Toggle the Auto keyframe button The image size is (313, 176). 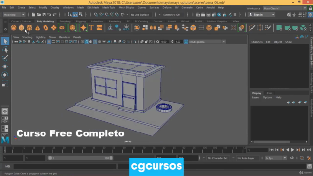click(x=302, y=158)
